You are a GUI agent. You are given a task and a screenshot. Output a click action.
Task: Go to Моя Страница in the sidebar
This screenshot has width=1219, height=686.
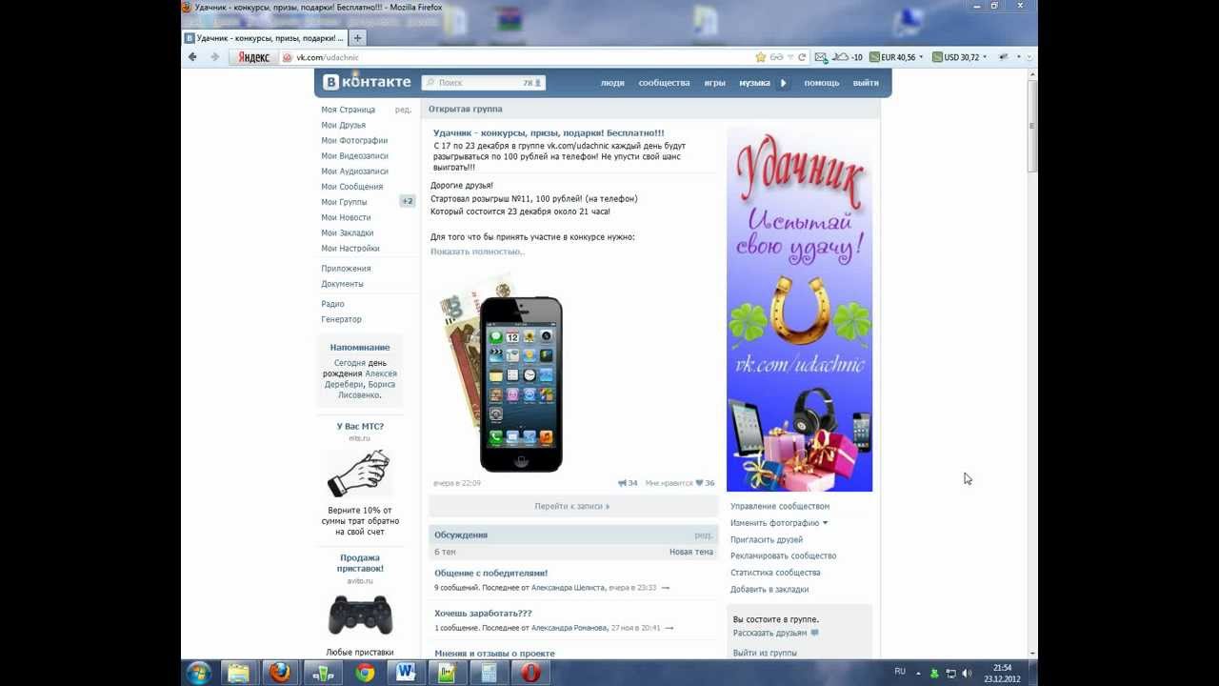coord(348,110)
